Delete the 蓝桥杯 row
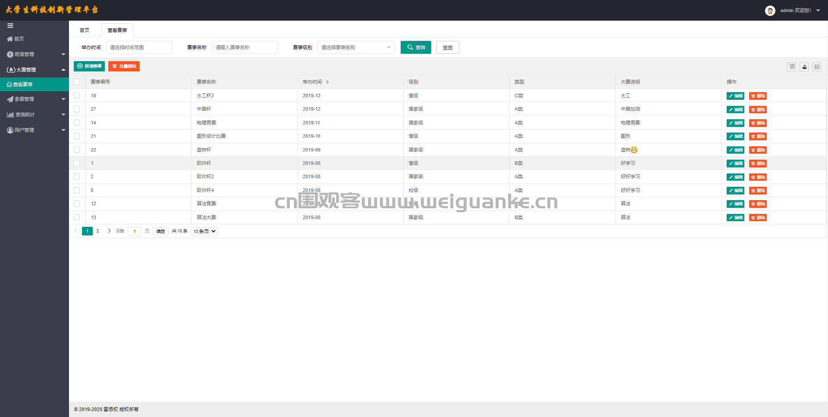Image resolution: width=828 pixels, height=417 pixels. [x=758, y=150]
